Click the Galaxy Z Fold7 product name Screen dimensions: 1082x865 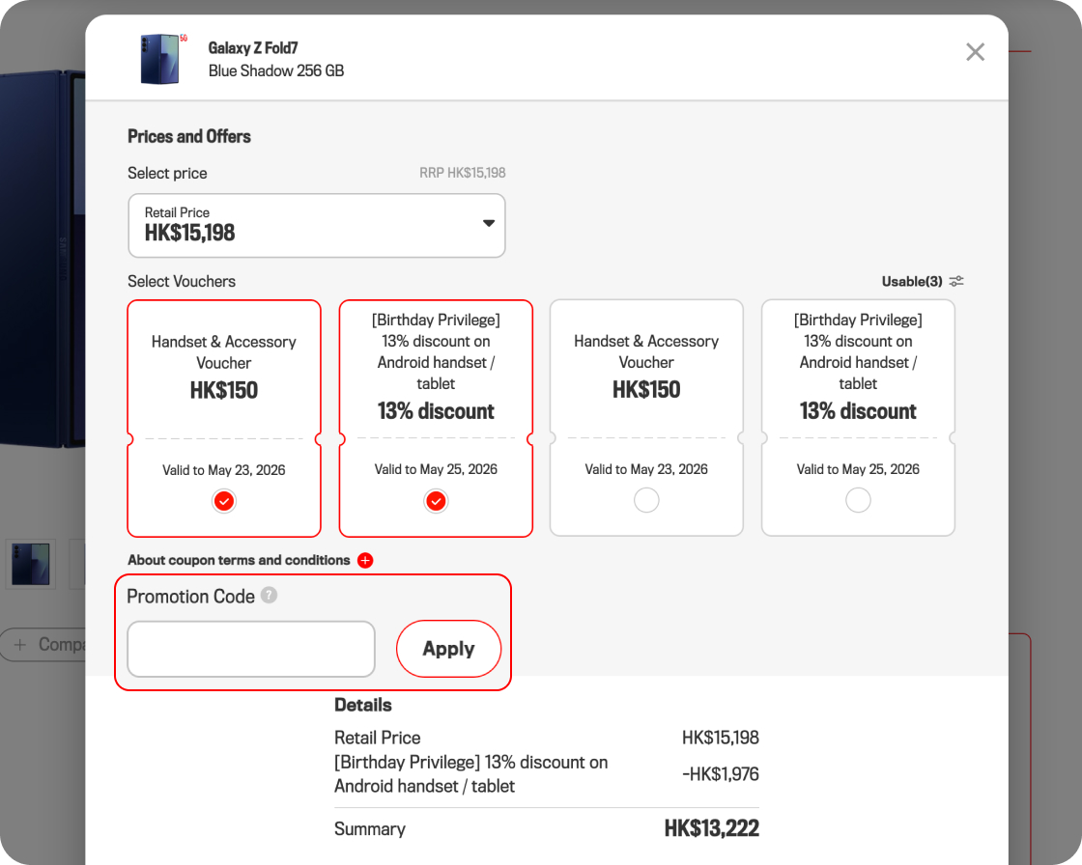[x=253, y=47]
